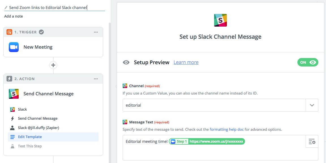
Task: Click the Zoom camera icon beside New Meeting
Action: coord(14,47)
